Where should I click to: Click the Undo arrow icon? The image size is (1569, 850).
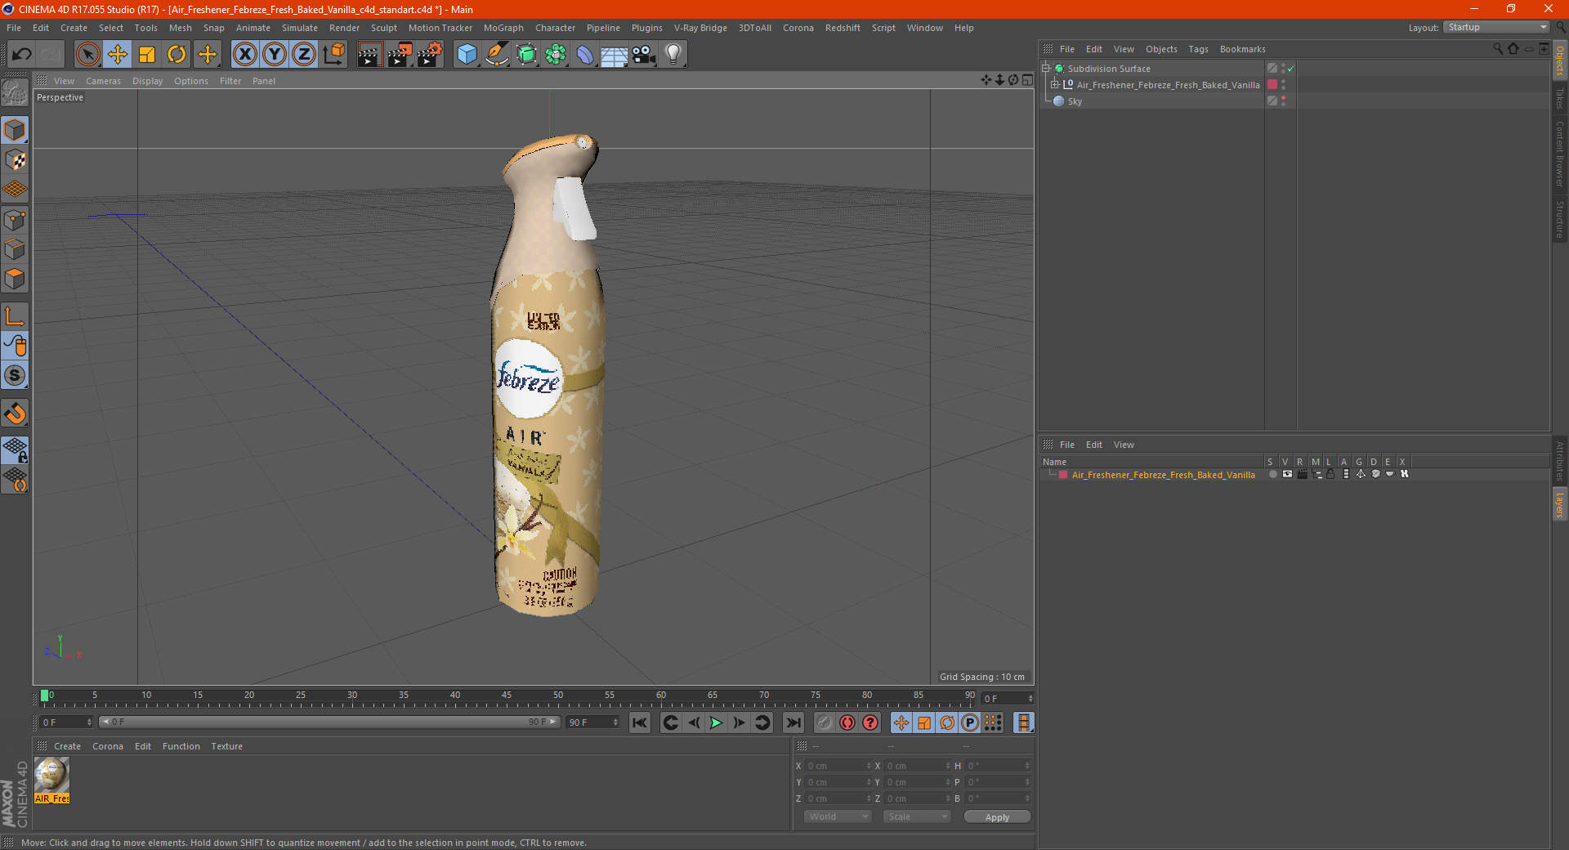22,55
